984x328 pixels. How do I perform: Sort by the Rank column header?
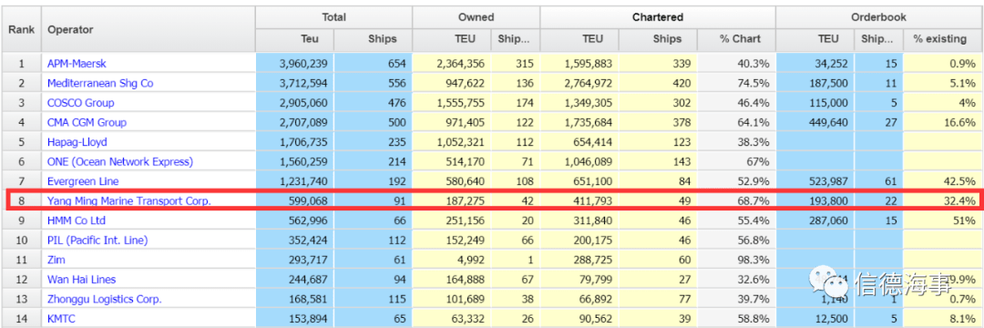(21, 29)
